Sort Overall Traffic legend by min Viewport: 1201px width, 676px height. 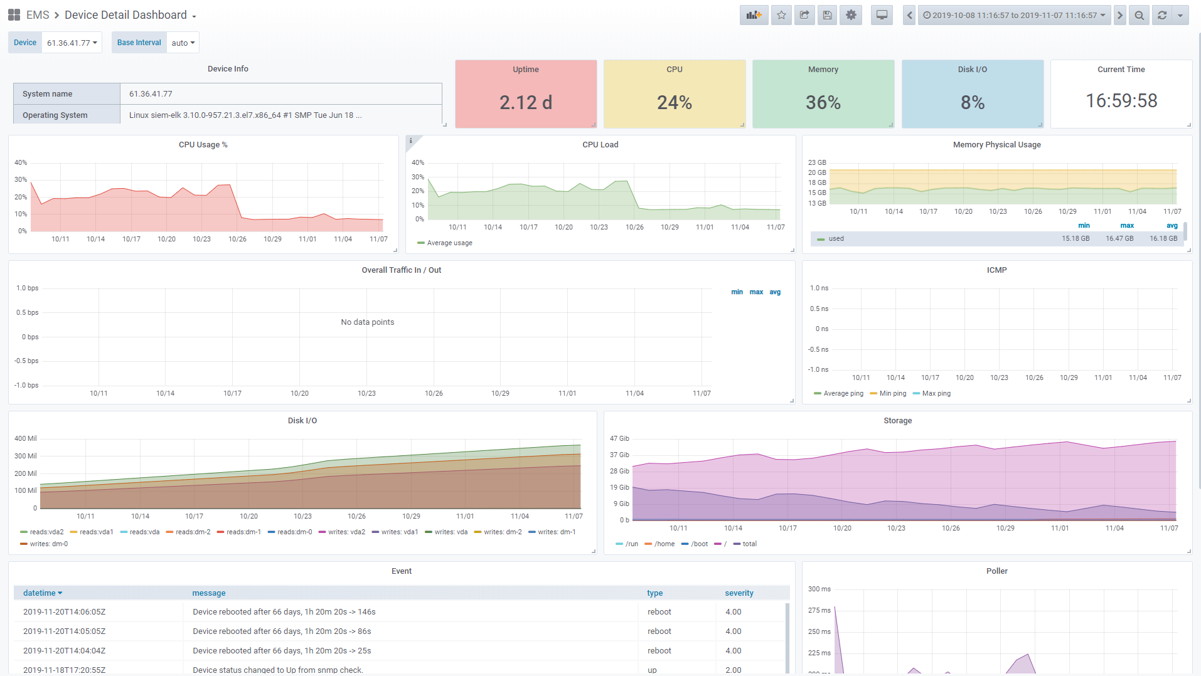(x=737, y=292)
